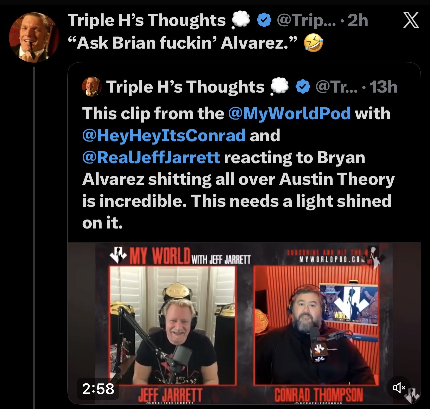Viewport: 430px width, 409px height.
Task: Click the 2h timestamp on the top tweet
Action: (358, 21)
